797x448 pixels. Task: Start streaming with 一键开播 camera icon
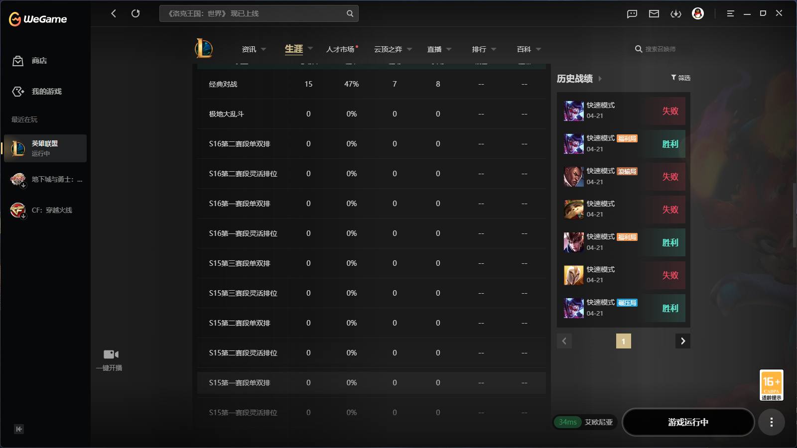(111, 354)
